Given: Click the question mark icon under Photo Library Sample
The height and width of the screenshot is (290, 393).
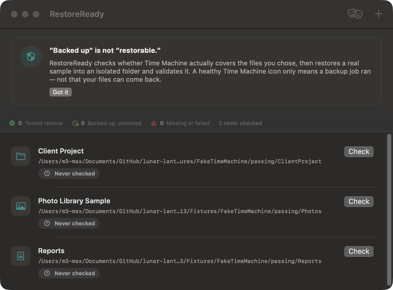Looking at the screenshot, I should pyautogui.click(x=47, y=223).
